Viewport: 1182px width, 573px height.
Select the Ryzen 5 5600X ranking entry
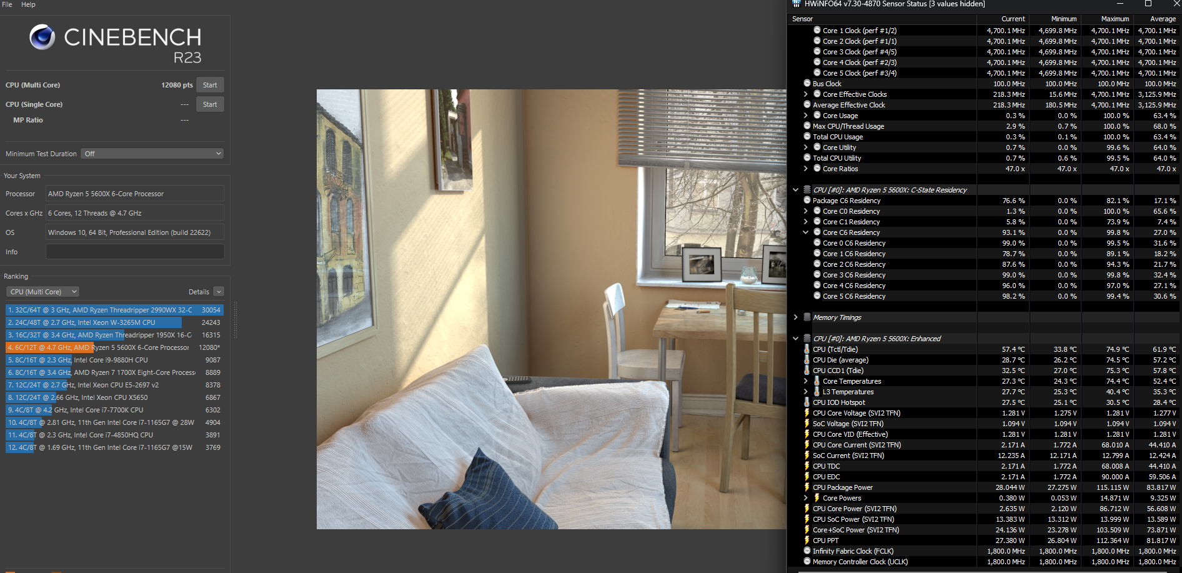(114, 347)
